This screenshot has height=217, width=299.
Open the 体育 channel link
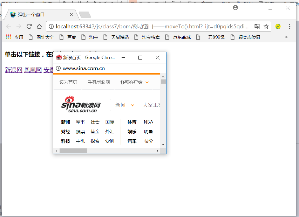coord(132,122)
